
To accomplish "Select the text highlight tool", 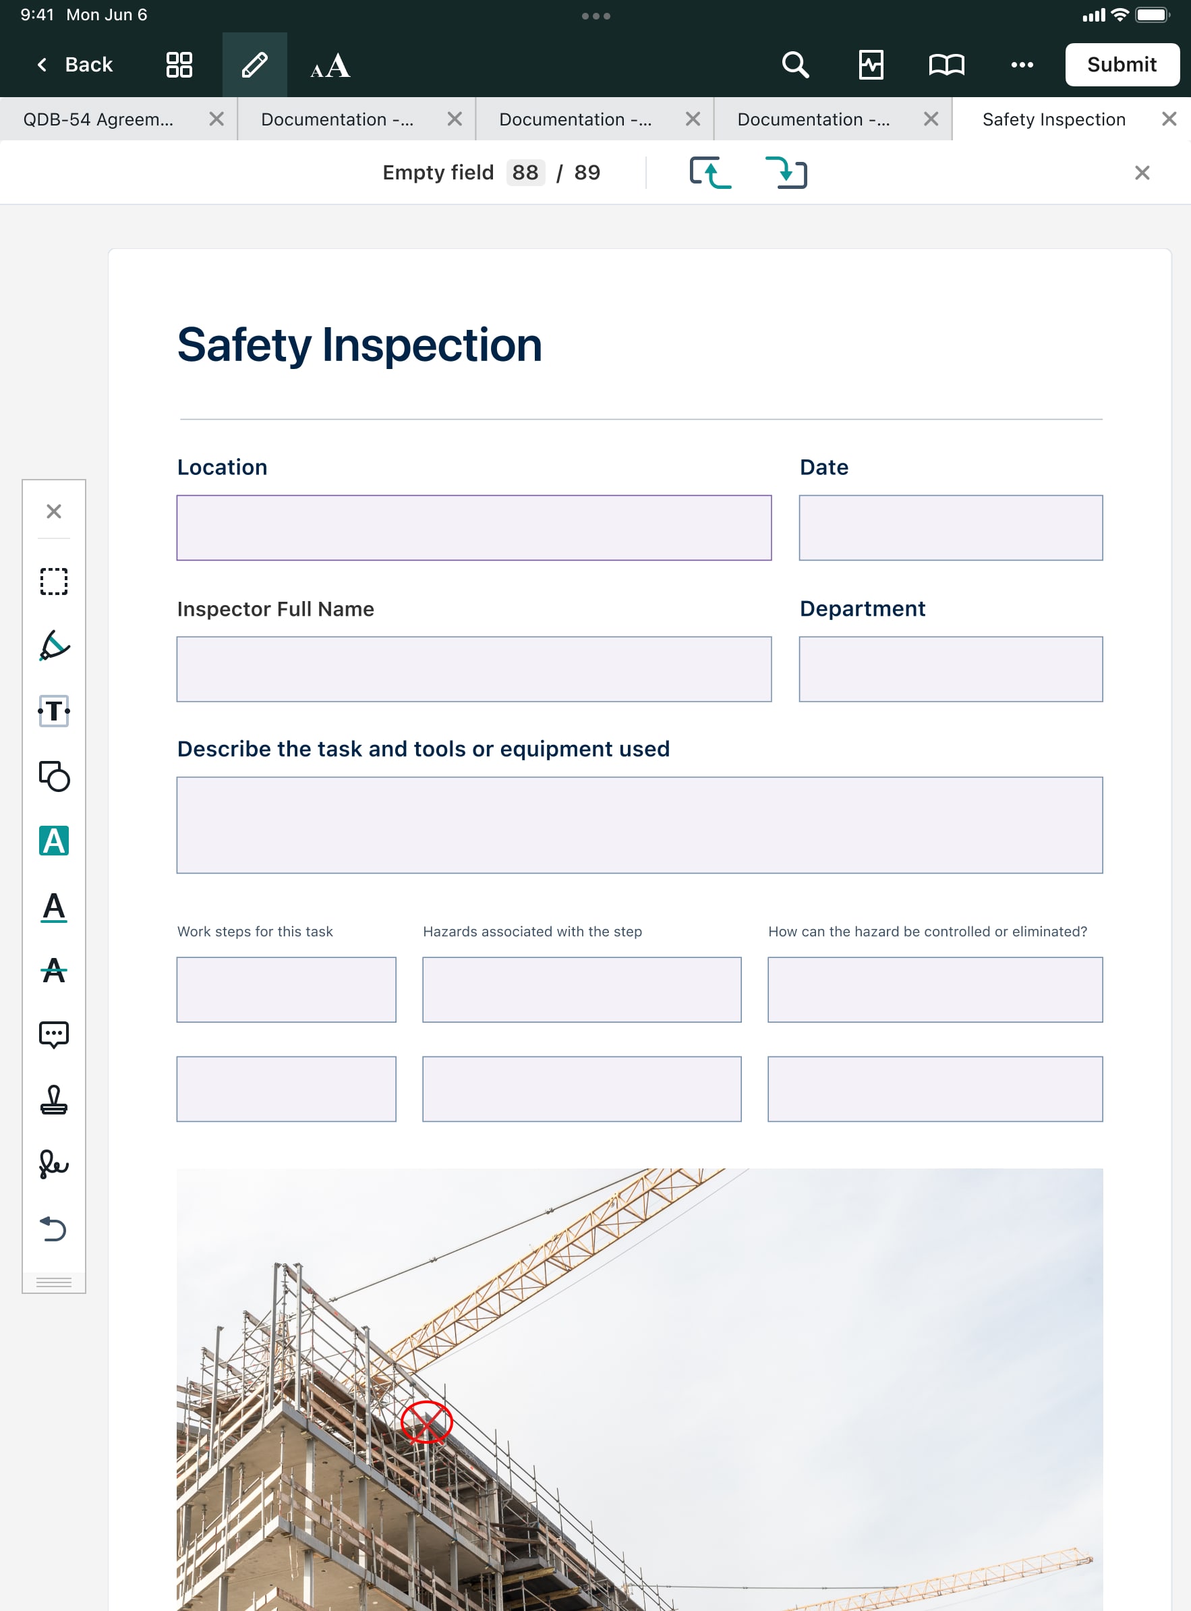I will [x=53, y=841].
